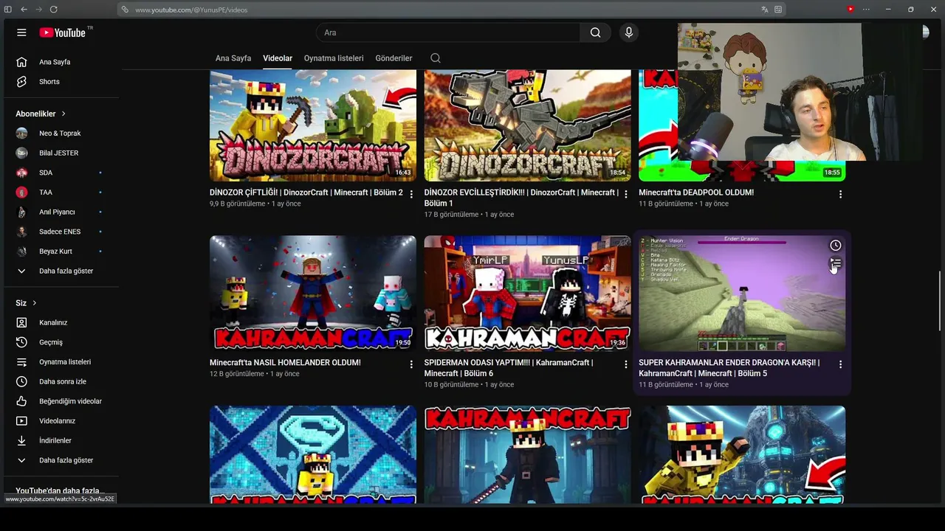Click the page vertical scrollbar thumb
Viewport: 945px width, 531px height.
click(x=940, y=301)
